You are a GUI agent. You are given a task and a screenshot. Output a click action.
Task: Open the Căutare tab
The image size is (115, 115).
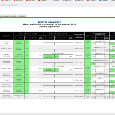(x=22, y=16)
